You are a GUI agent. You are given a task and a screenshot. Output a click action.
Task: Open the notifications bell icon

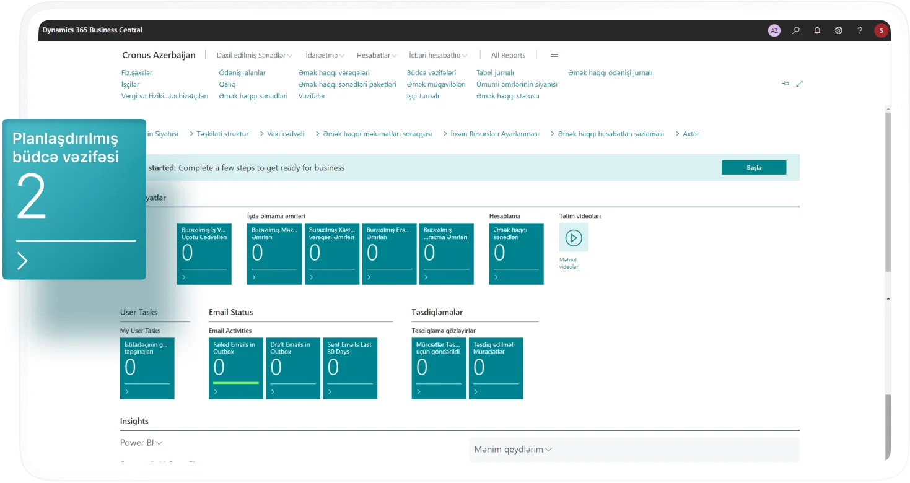click(817, 30)
